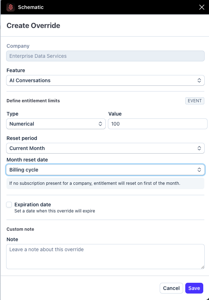
Task: Click the Schematic wordmark in the top bar
Action: [31, 7]
